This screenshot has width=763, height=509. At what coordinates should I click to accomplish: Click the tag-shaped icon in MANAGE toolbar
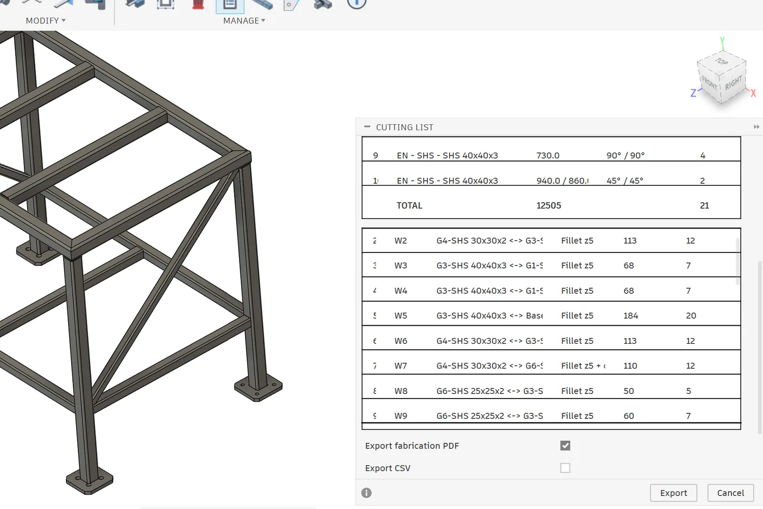(291, 5)
